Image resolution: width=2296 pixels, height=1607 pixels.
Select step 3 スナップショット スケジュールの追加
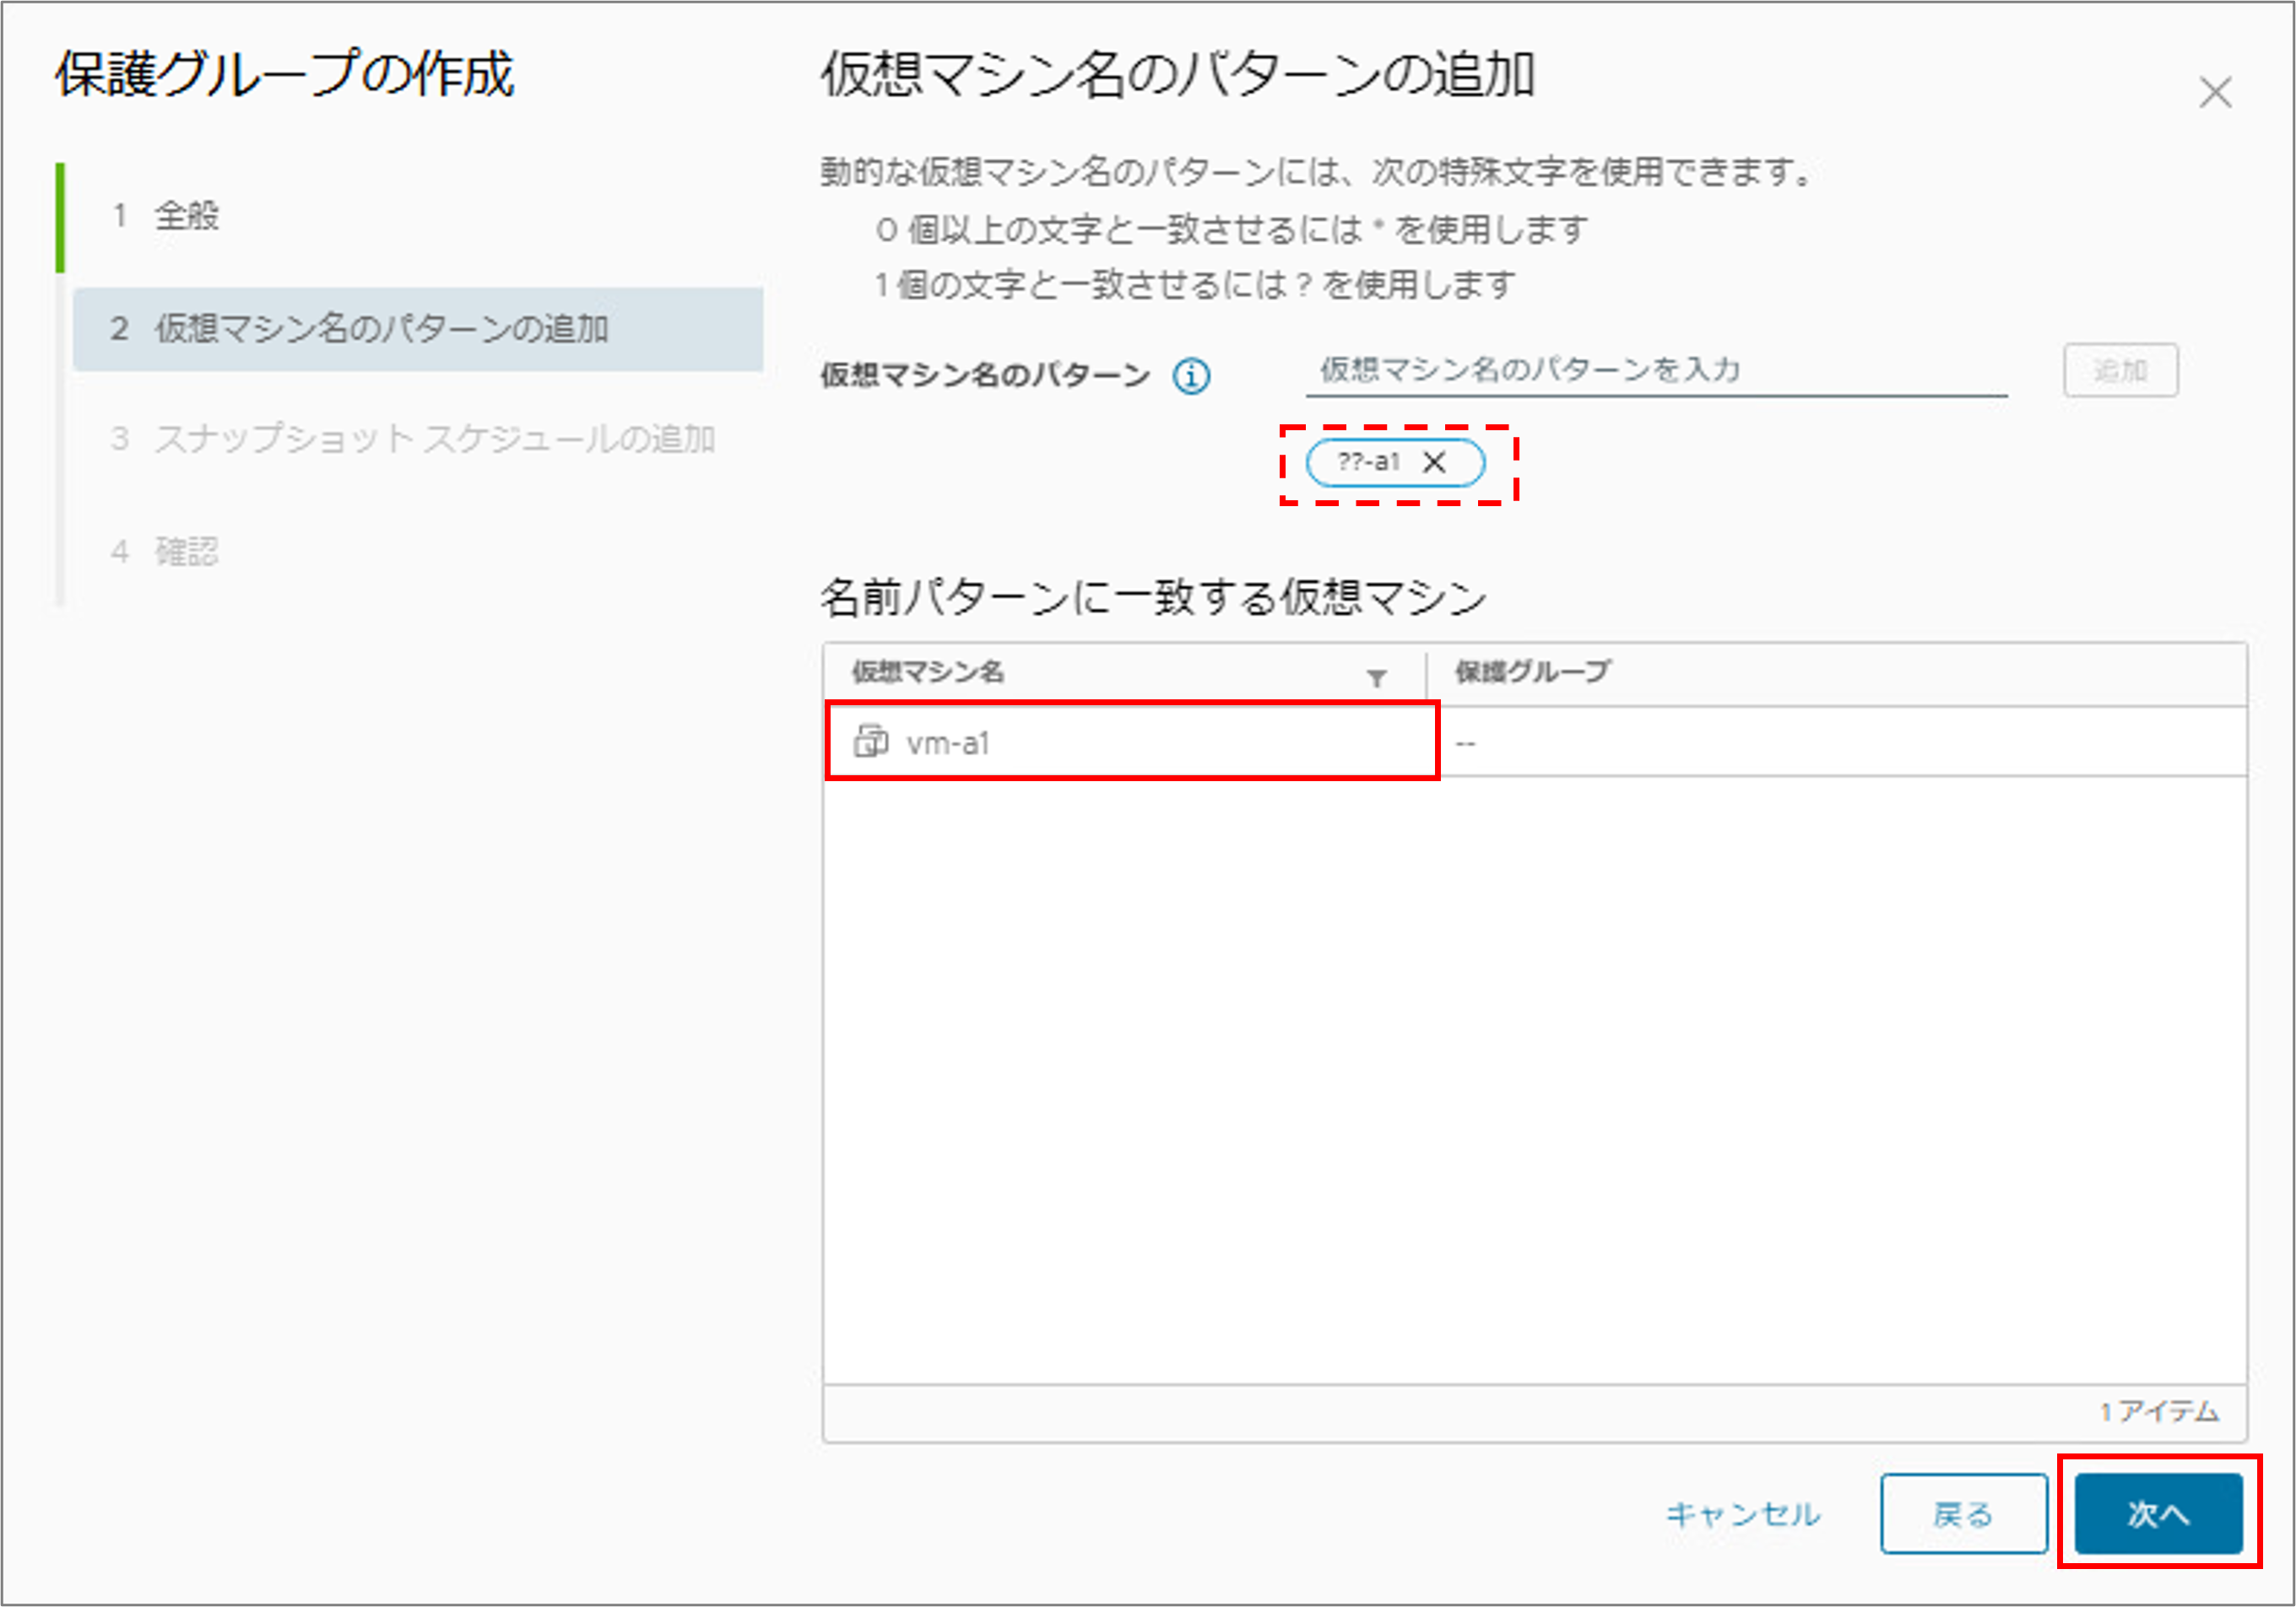413,439
